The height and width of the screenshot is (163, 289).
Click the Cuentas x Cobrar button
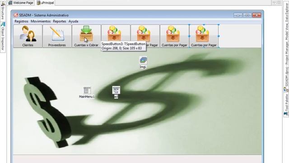[86, 36]
